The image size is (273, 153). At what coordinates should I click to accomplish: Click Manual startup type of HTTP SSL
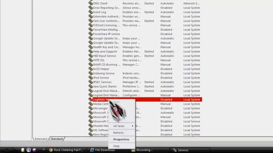(x=166, y=60)
